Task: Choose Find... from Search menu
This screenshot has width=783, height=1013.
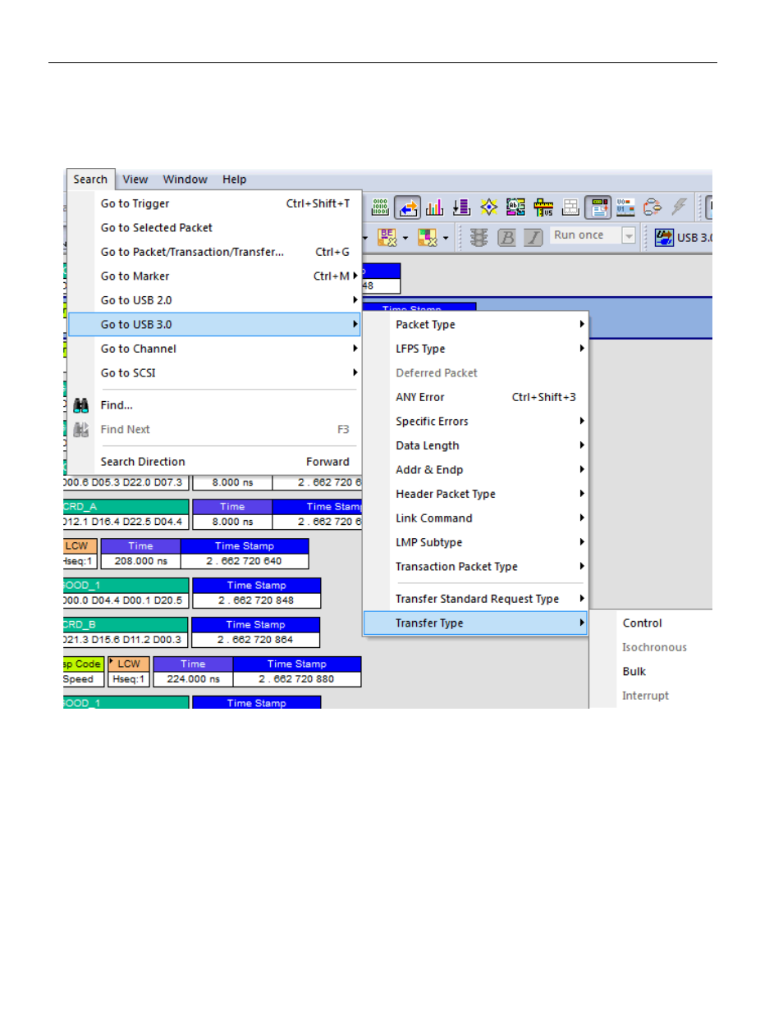Action: 214,405
